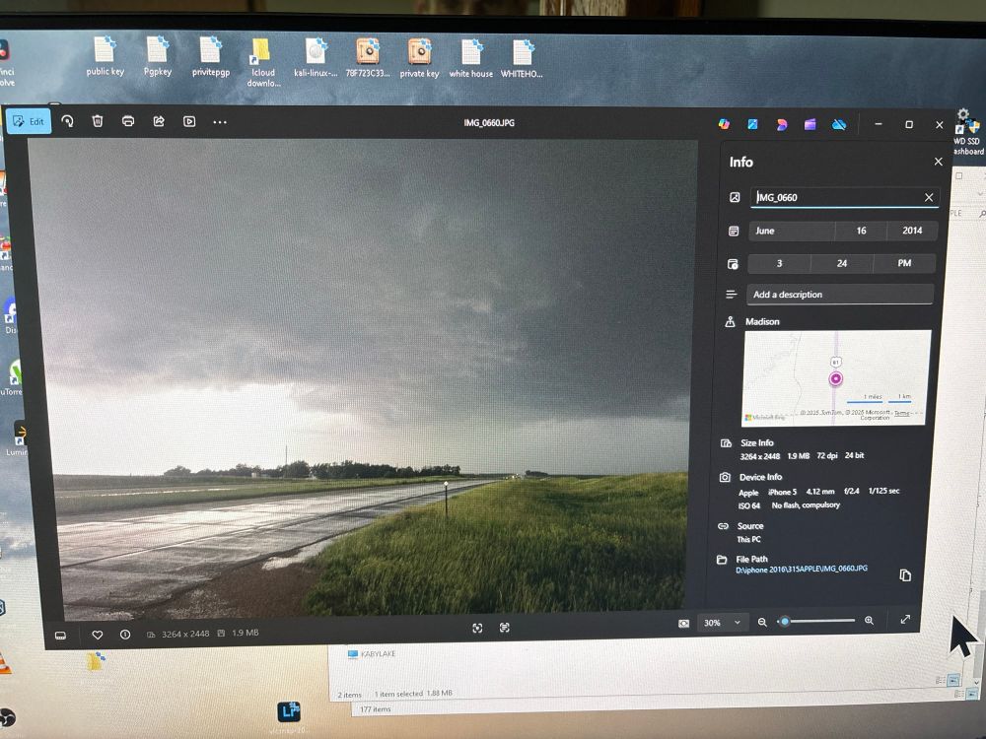Start slideshow with the play icon
986x739 pixels.
[x=189, y=122]
